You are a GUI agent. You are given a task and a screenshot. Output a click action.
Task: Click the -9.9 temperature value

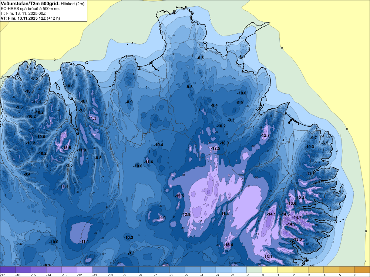point(239,103)
